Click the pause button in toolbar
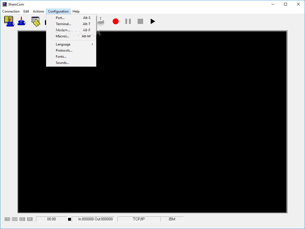 (128, 21)
